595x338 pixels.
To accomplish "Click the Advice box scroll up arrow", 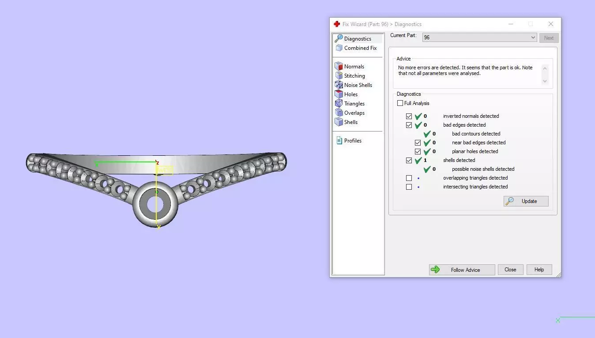I will (545, 68).
